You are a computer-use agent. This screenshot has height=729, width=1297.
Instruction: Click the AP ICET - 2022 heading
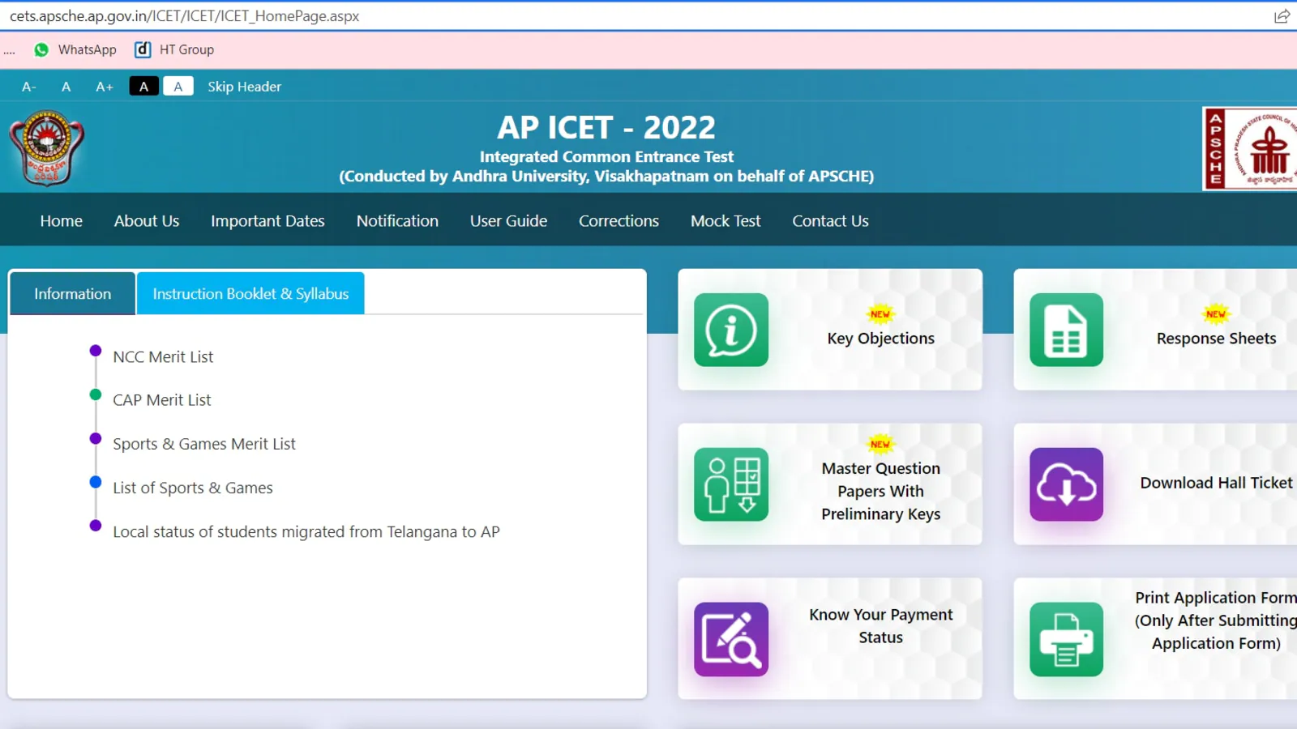[606, 127]
